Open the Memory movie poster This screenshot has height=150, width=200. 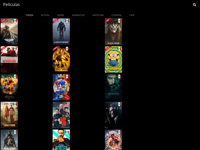tap(113, 115)
